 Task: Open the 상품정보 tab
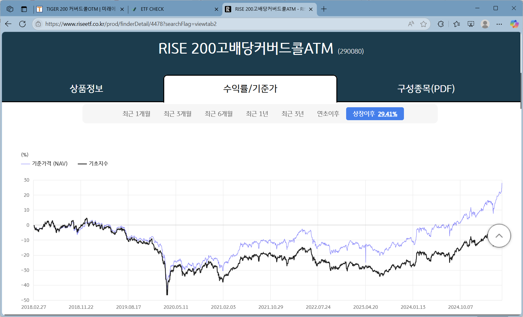click(87, 89)
